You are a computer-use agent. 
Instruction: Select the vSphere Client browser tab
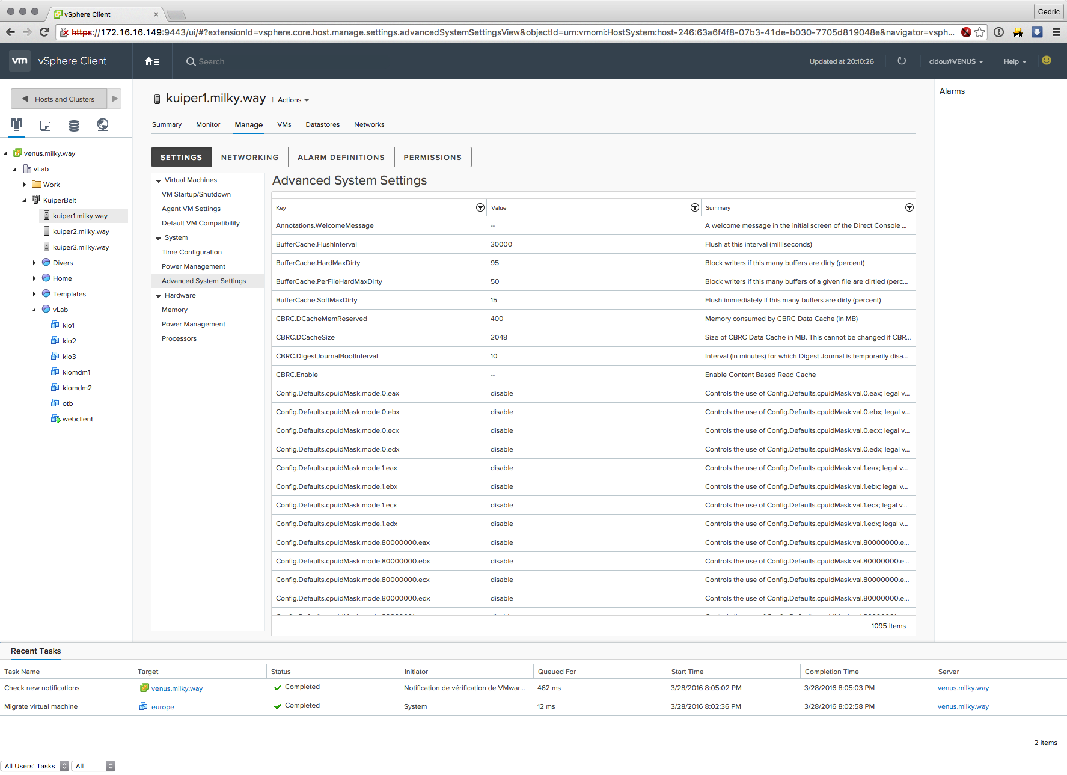tap(105, 14)
